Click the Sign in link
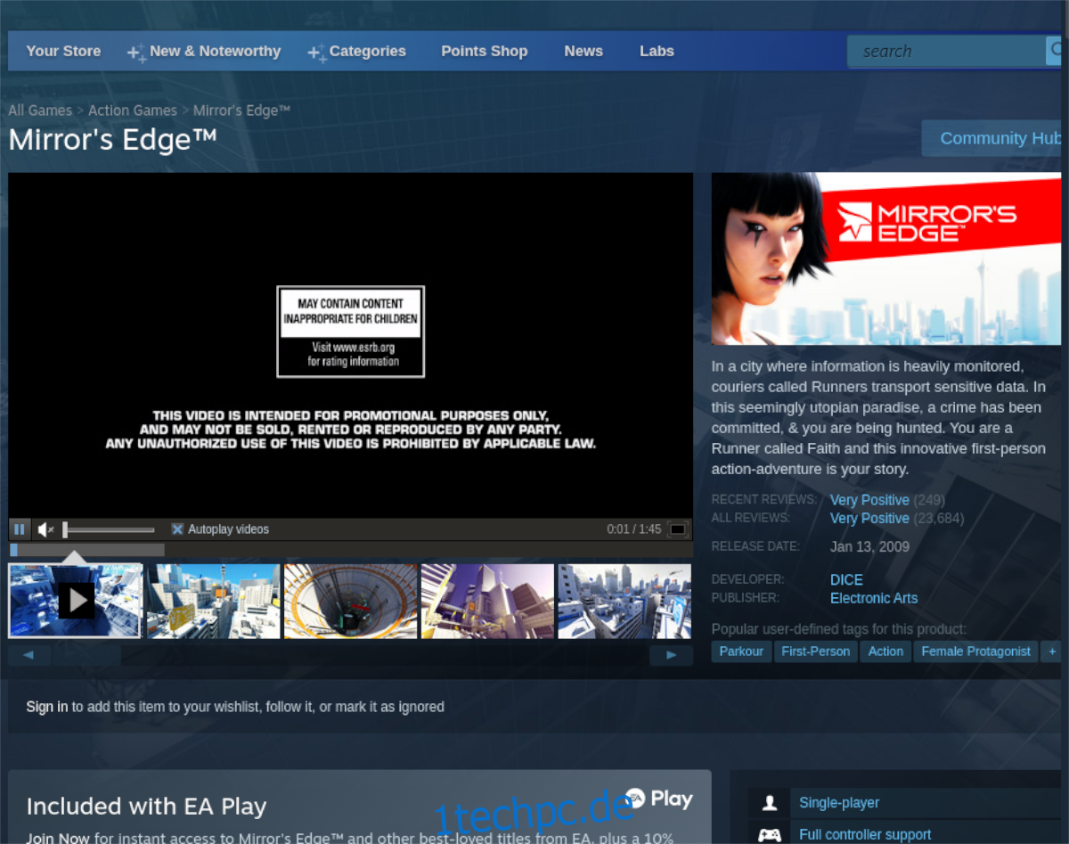1069x844 pixels. tap(47, 707)
